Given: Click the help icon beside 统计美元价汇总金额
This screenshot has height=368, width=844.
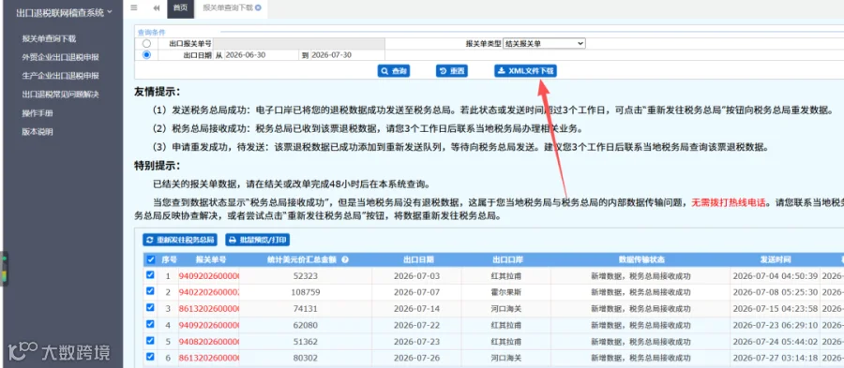Looking at the screenshot, I should coord(345,259).
